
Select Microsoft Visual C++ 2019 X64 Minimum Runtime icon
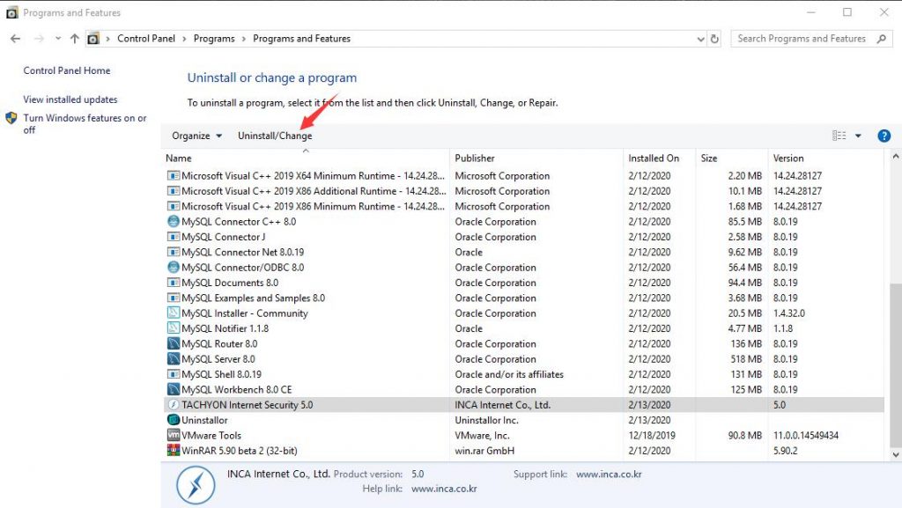pos(174,176)
